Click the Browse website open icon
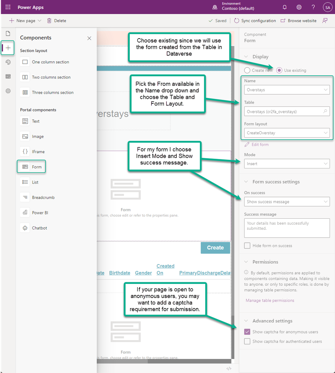The image size is (335, 373). click(x=283, y=21)
